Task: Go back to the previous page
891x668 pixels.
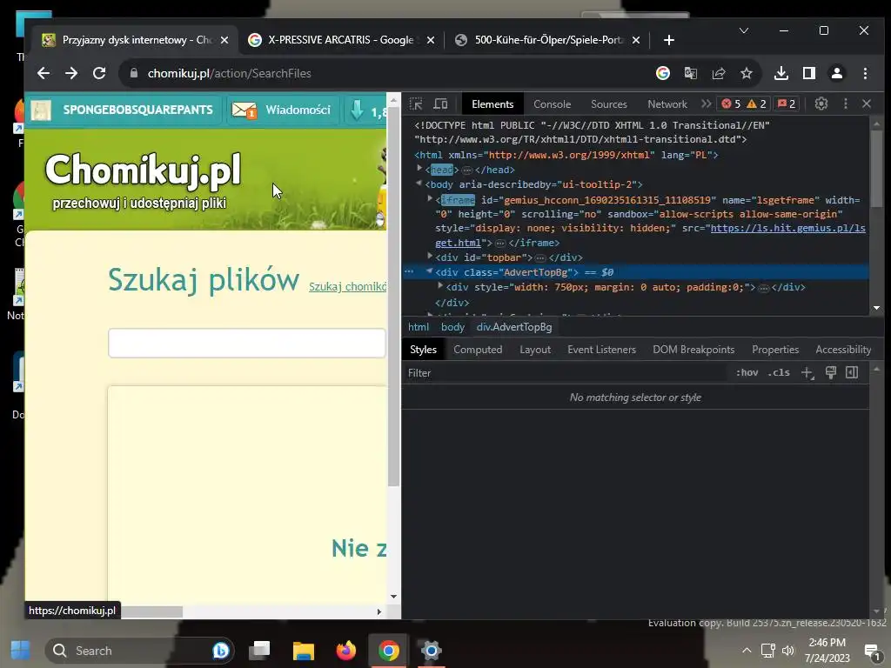Action: pos(44,73)
